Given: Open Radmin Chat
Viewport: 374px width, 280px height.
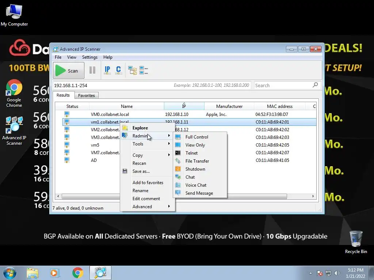Looking at the screenshot, I should [200, 177].
